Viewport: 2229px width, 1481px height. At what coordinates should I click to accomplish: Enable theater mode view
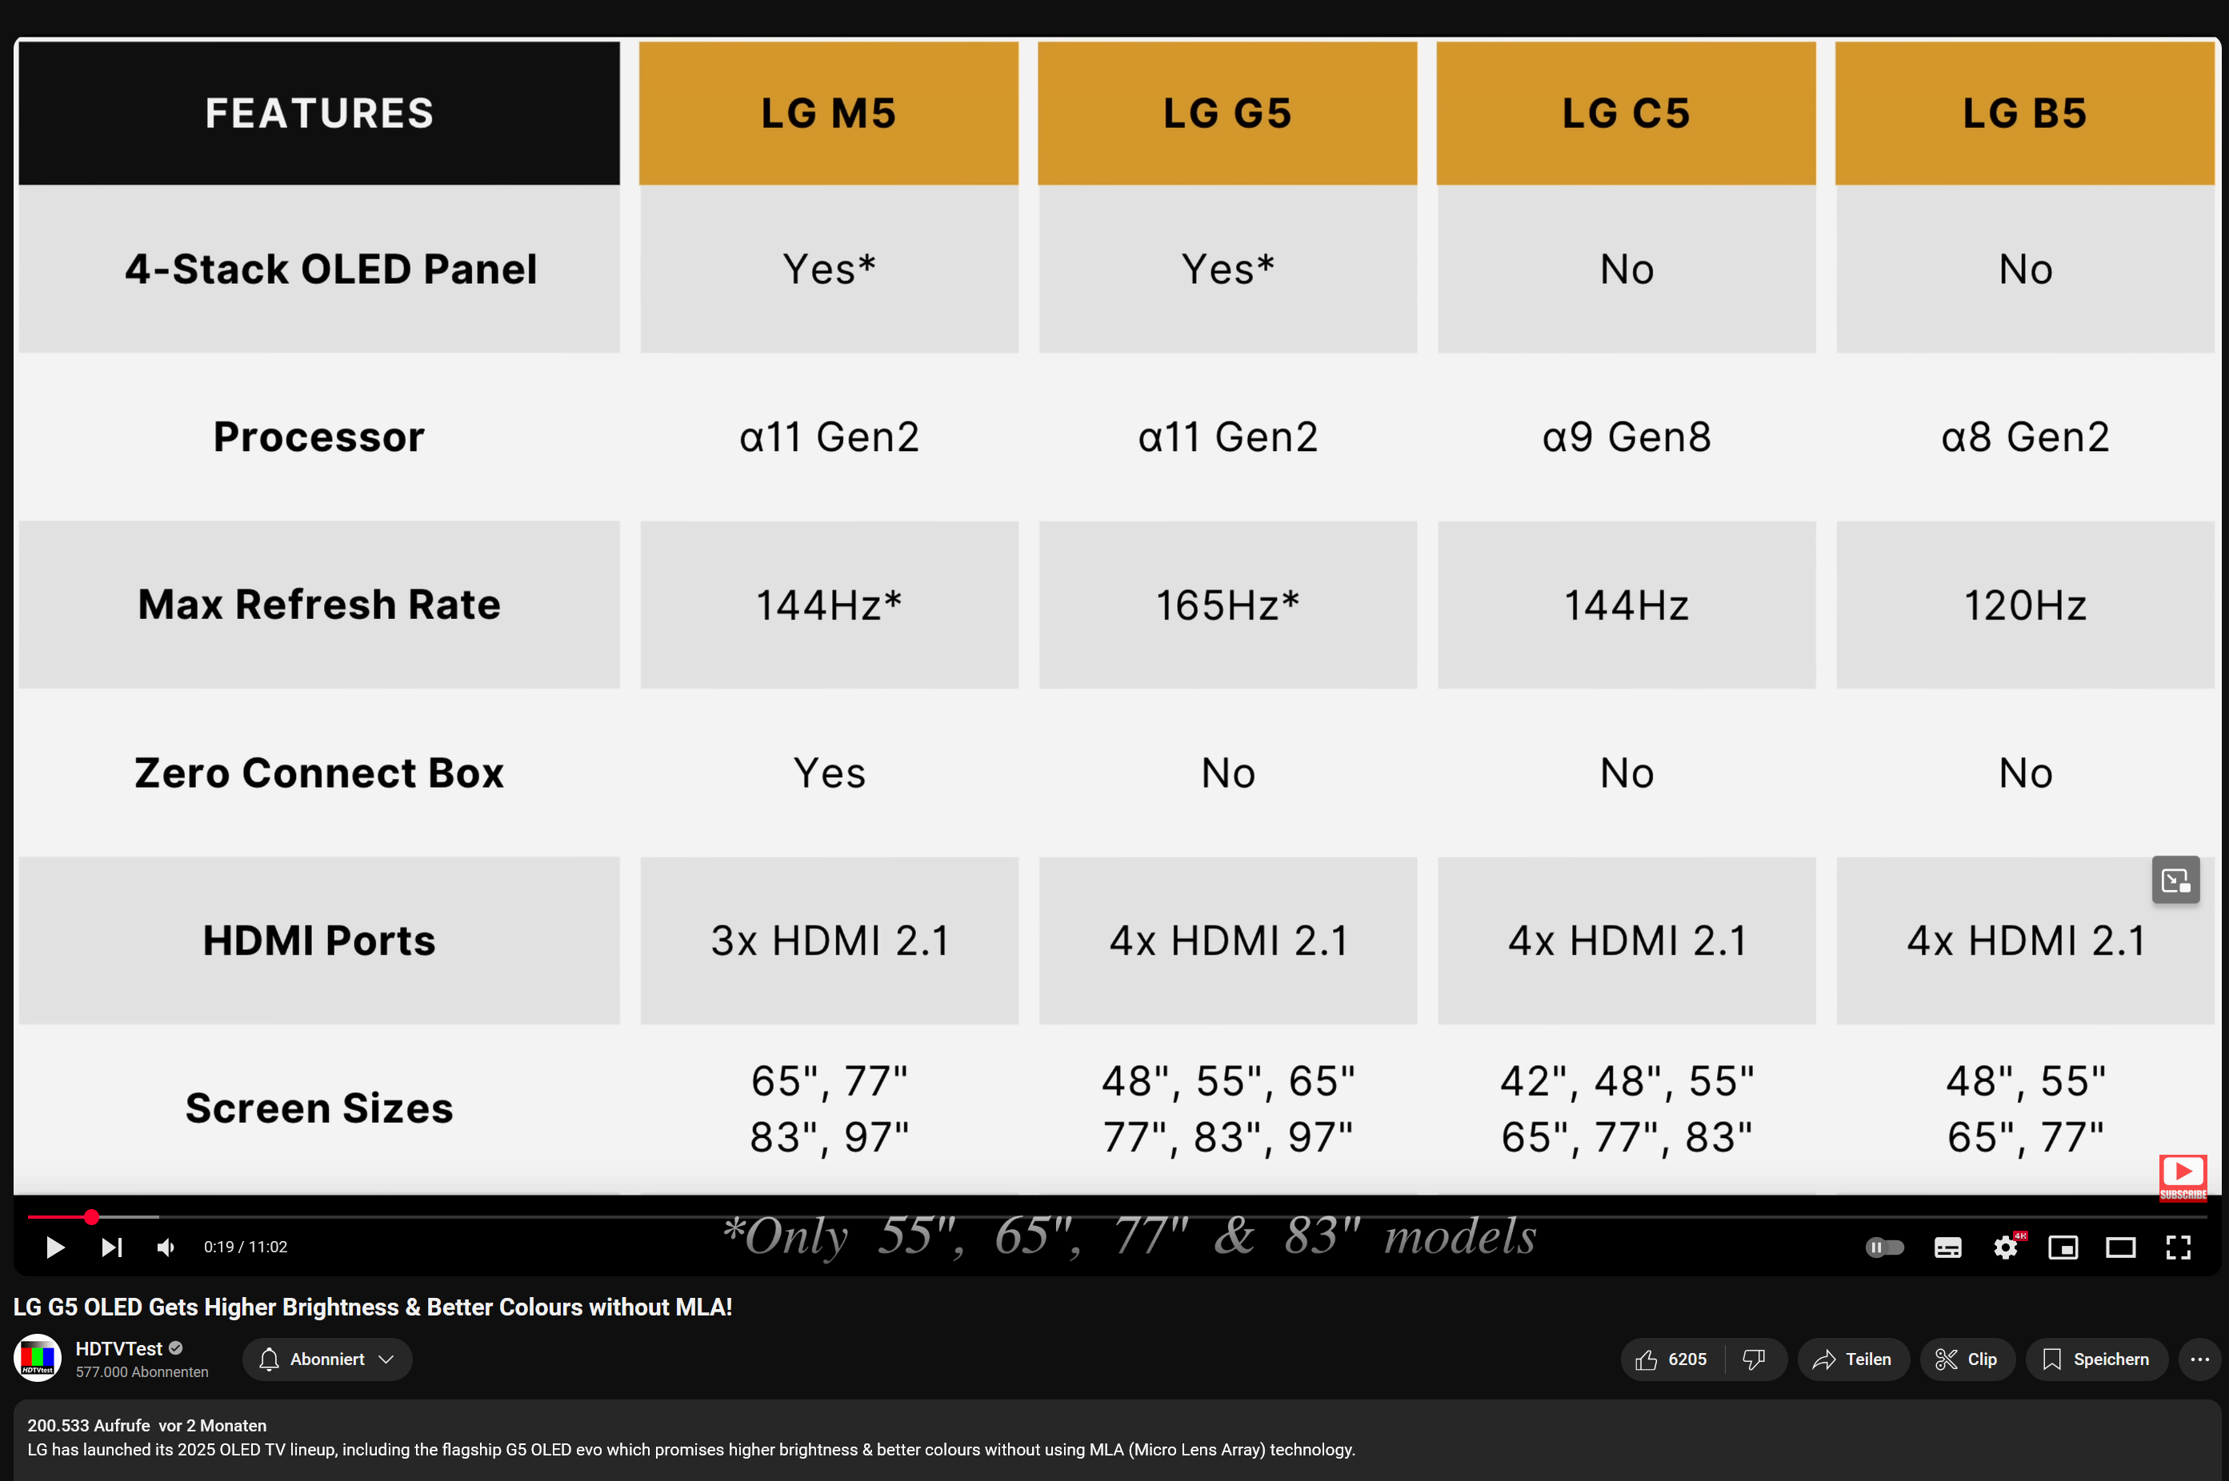pyautogui.click(x=2120, y=1247)
